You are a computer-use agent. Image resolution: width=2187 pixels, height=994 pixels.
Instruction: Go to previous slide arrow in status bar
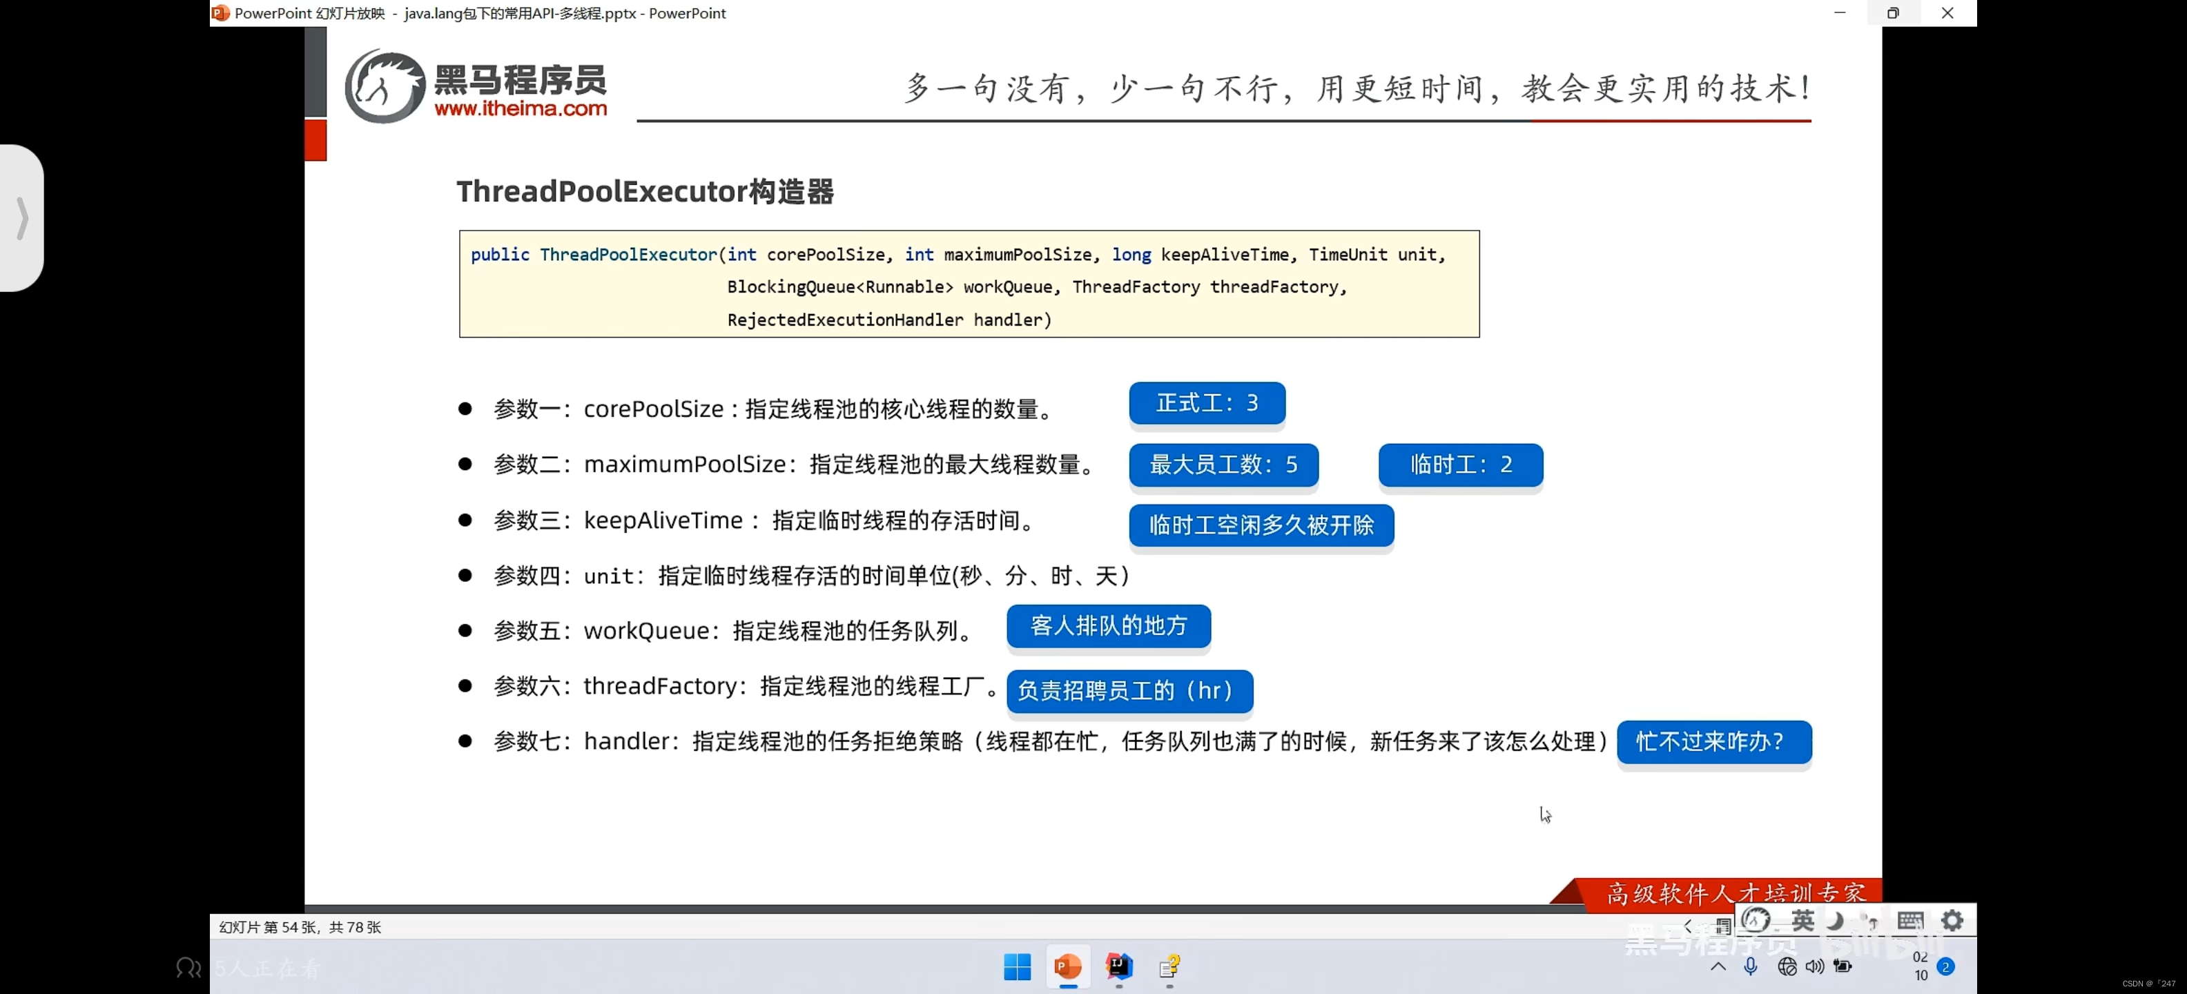[x=1688, y=926]
